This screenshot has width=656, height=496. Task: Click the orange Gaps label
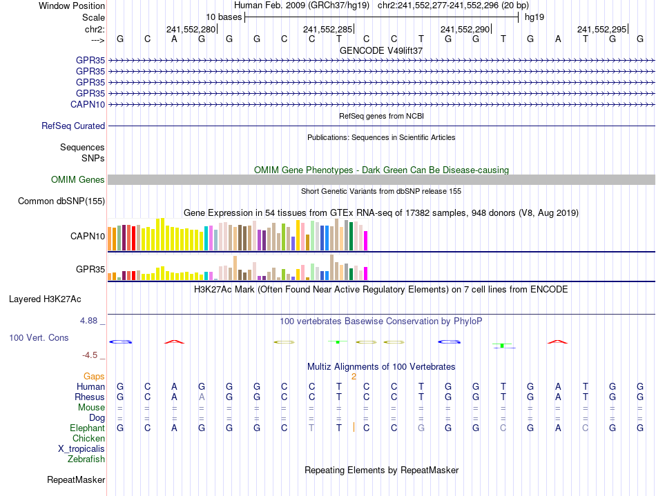click(x=94, y=377)
